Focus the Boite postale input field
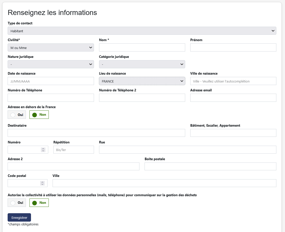 point(210,167)
